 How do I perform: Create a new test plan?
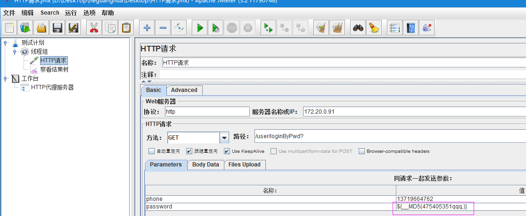point(9,27)
